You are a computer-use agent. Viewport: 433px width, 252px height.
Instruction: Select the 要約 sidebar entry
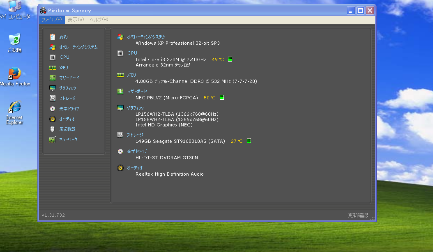(x=64, y=37)
